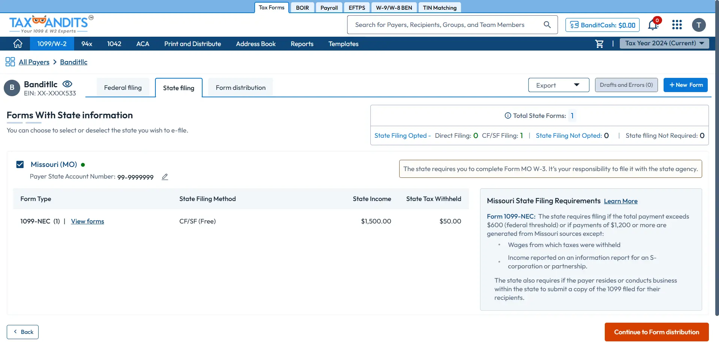Image resolution: width=719 pixels, height=344 pixels.
Task: Click the 1099-NEC (1) form type
Action: coord(40,221)
